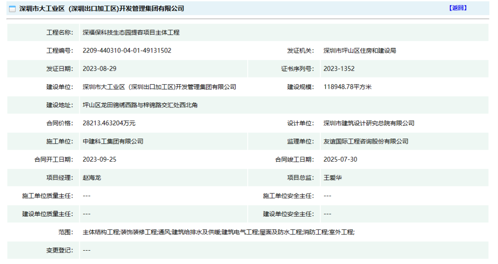Select issue date 2023-08-29

point(100,69)
